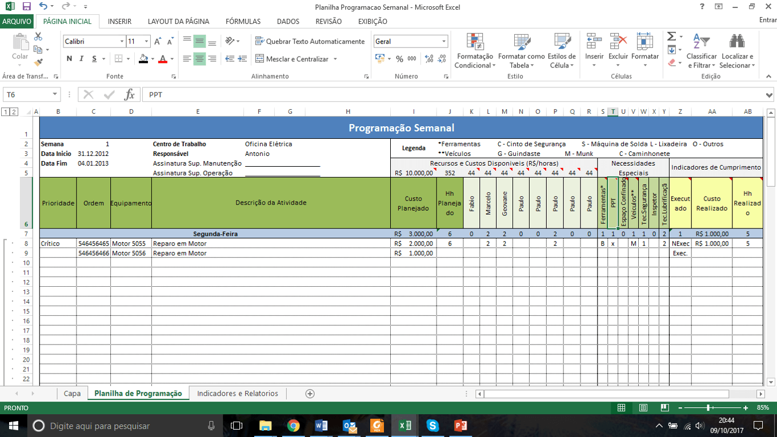Click the AutoSum sigma icon
The height and width of the screenshot is (437, 777).
click(671, 37)
